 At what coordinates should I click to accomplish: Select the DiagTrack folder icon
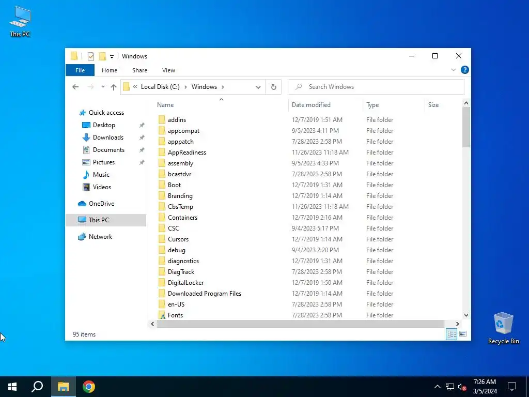click(x=162, y=272)
